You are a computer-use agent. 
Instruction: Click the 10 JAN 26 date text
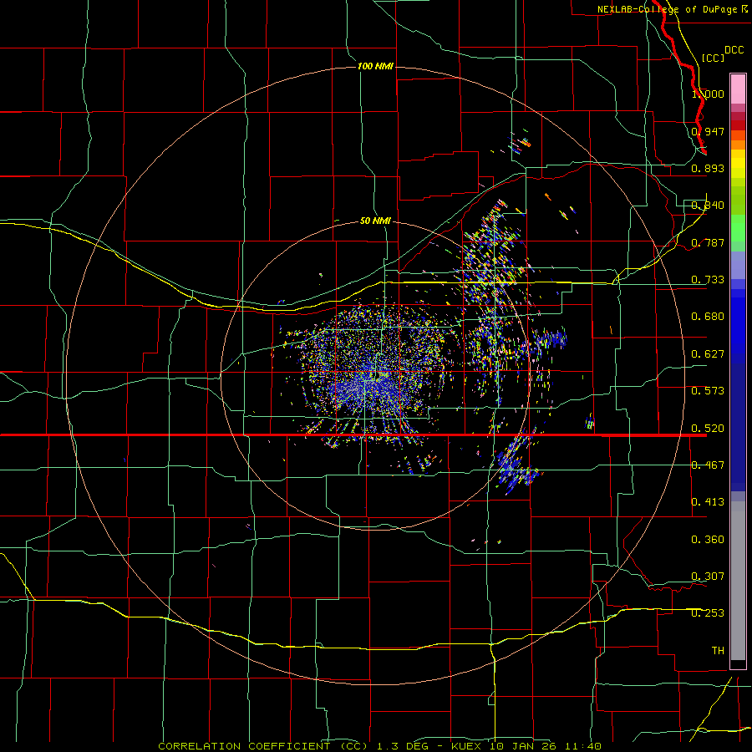pos(524,746)
